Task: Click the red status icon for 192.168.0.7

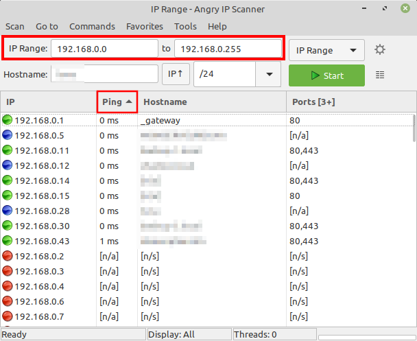Action: [8, 316]
